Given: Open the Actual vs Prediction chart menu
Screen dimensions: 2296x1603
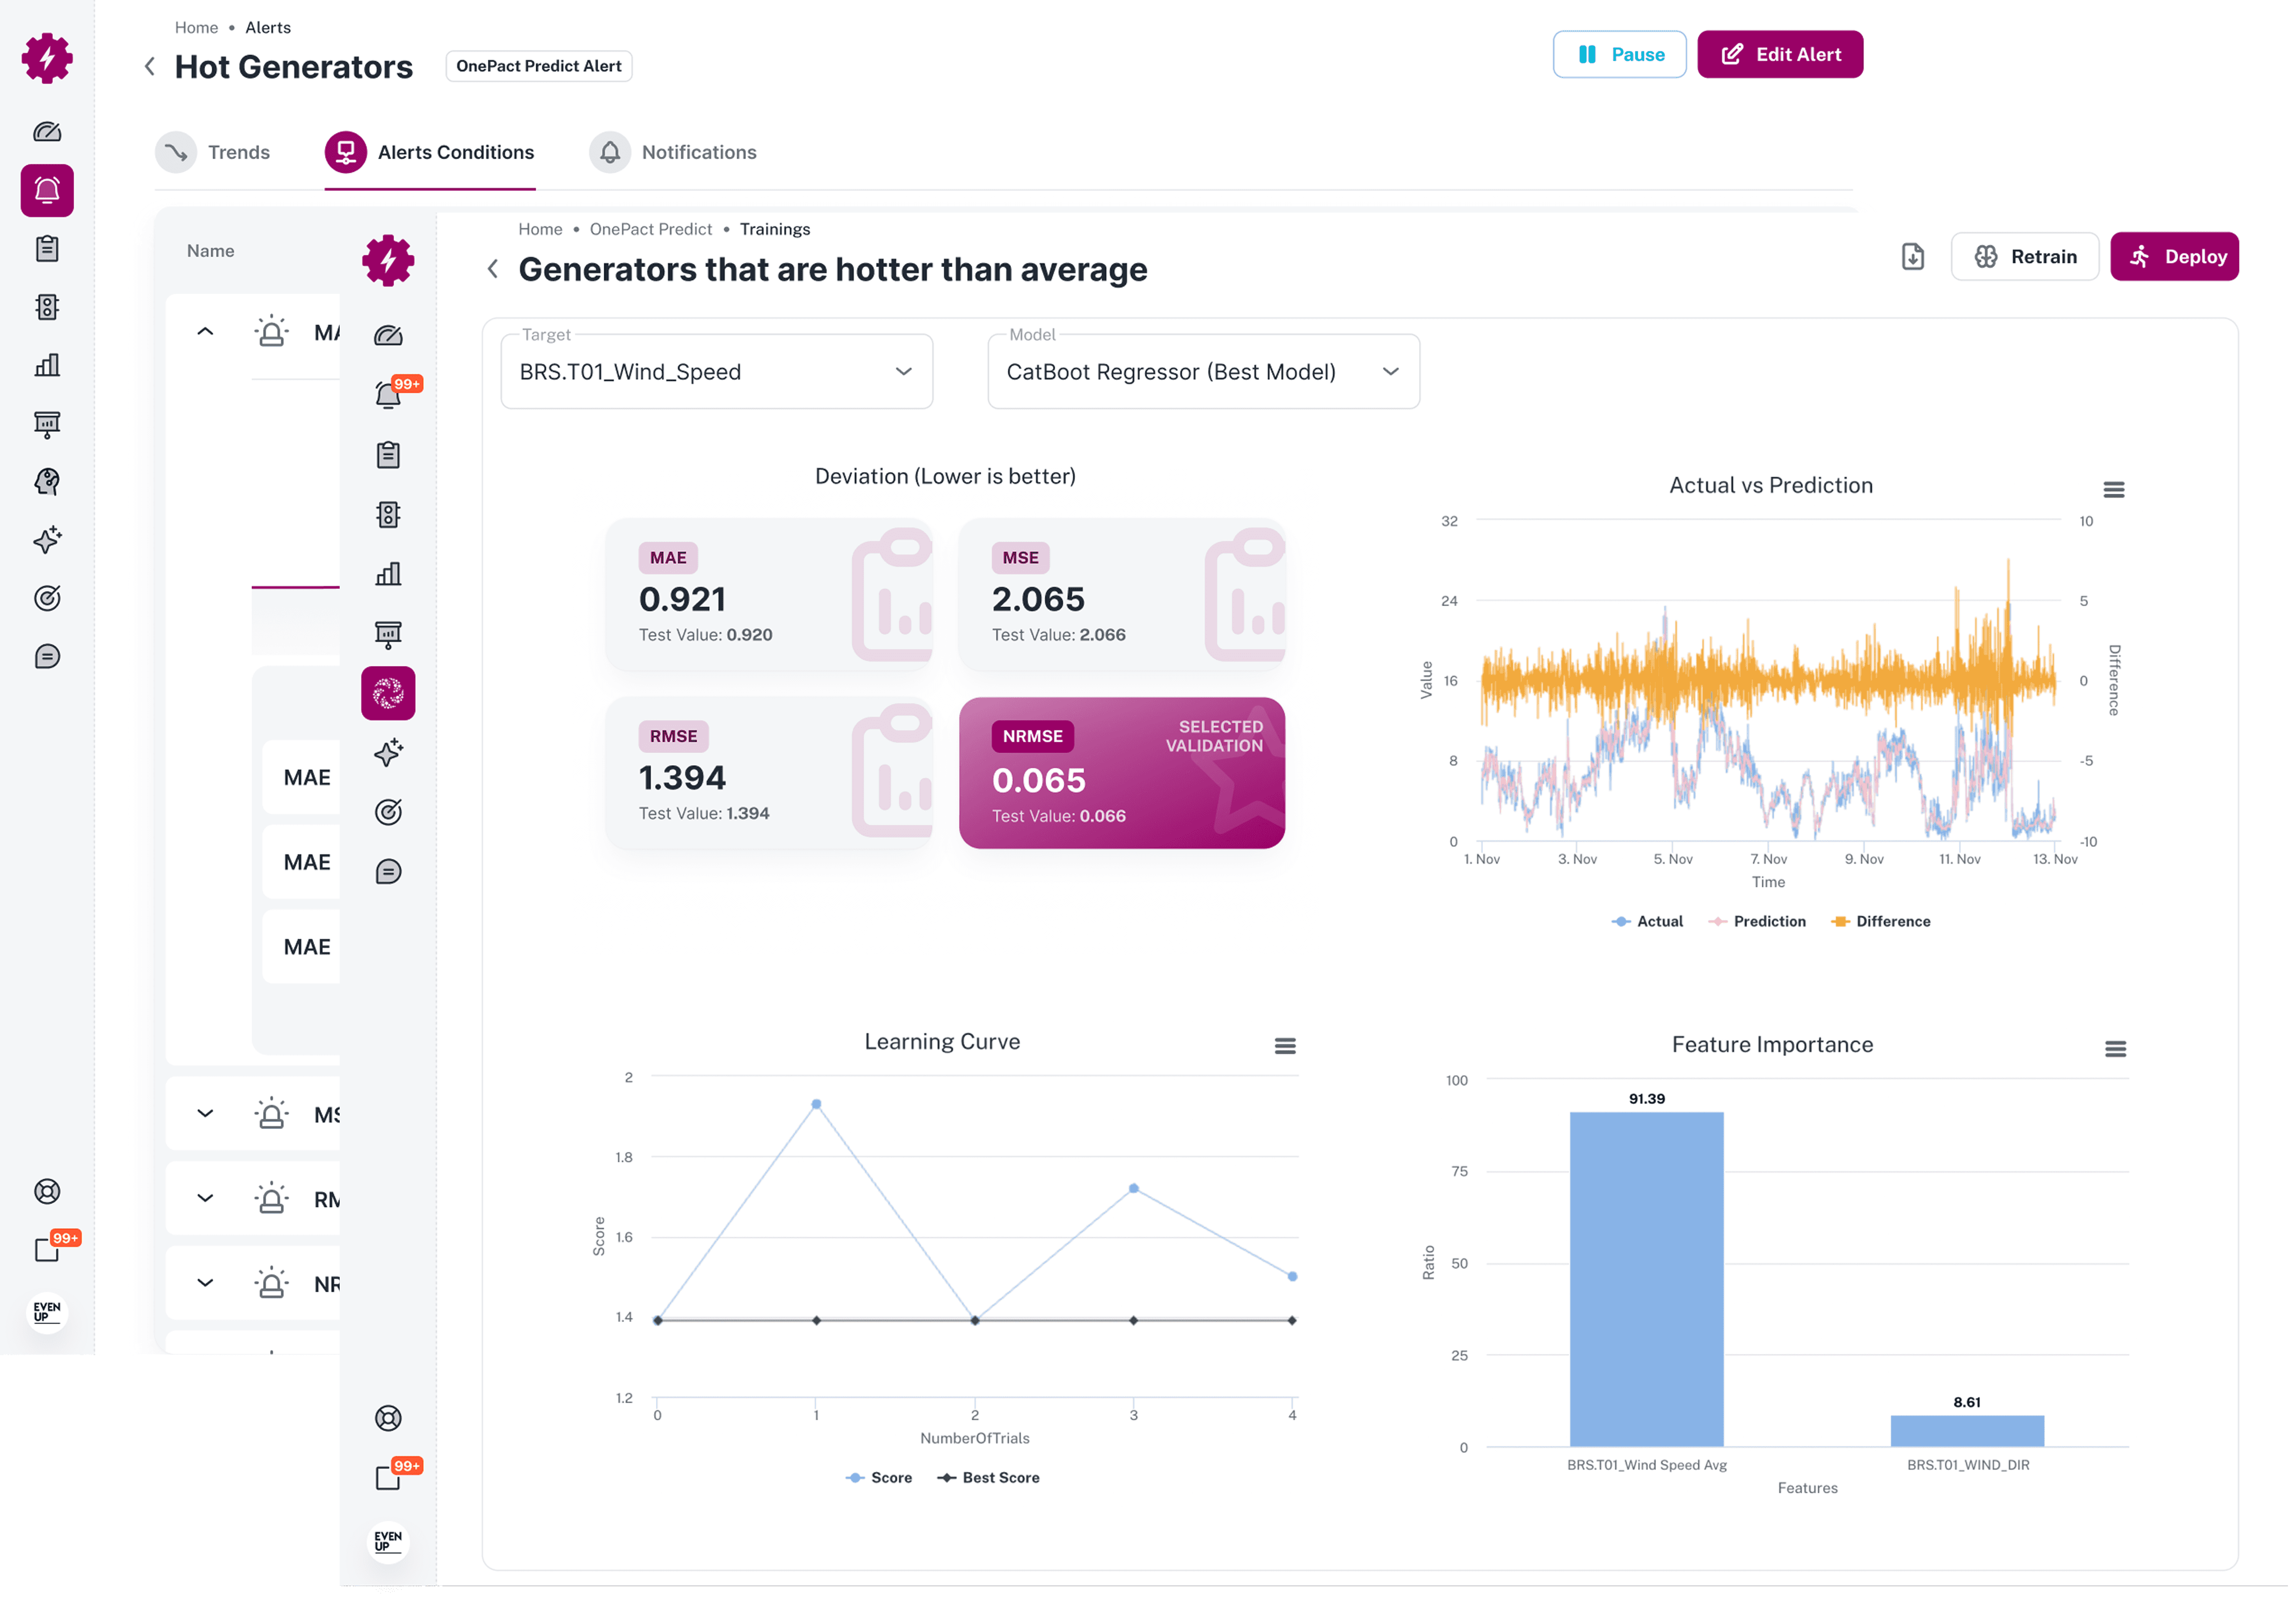Looking at the screenshot, I should pos(2113,490).
